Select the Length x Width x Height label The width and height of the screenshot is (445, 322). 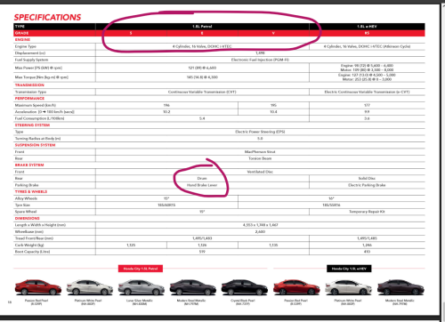tap(40, 225)
